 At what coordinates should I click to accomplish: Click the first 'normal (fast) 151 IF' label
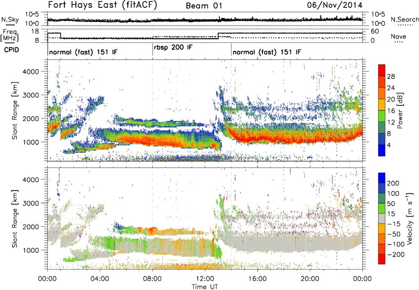(83, 52)
